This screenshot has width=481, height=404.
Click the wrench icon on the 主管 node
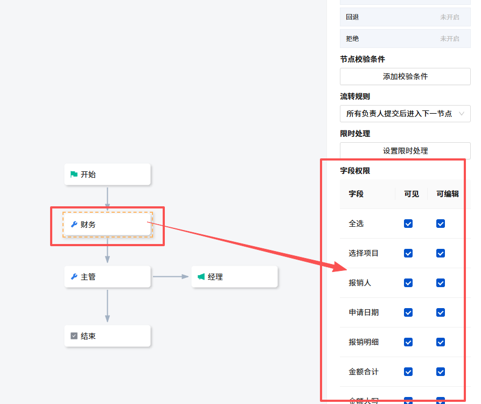[74, 276]
